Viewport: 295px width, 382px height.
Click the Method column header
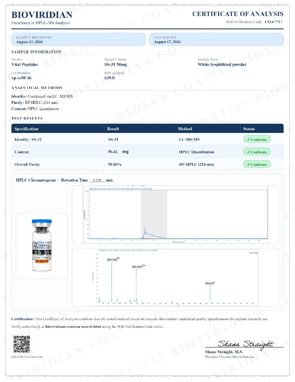(185, 129)
